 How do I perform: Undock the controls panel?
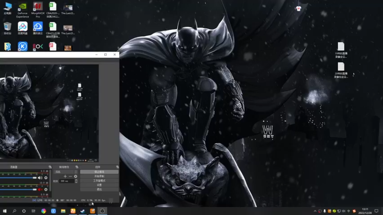(x=117, y=167)
